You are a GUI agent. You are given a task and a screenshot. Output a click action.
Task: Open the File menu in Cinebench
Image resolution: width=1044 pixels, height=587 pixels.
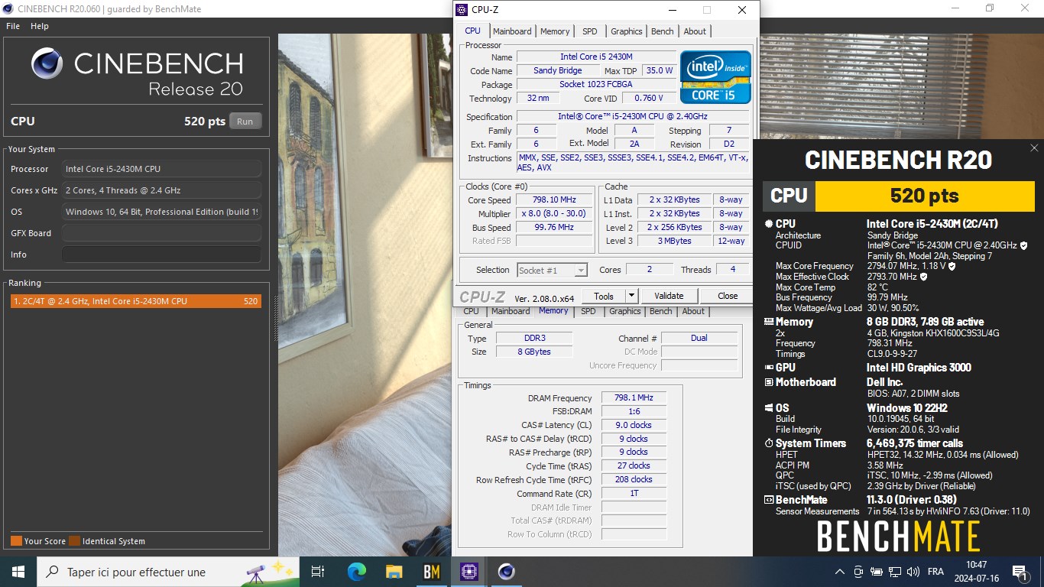tap(13, 26)
